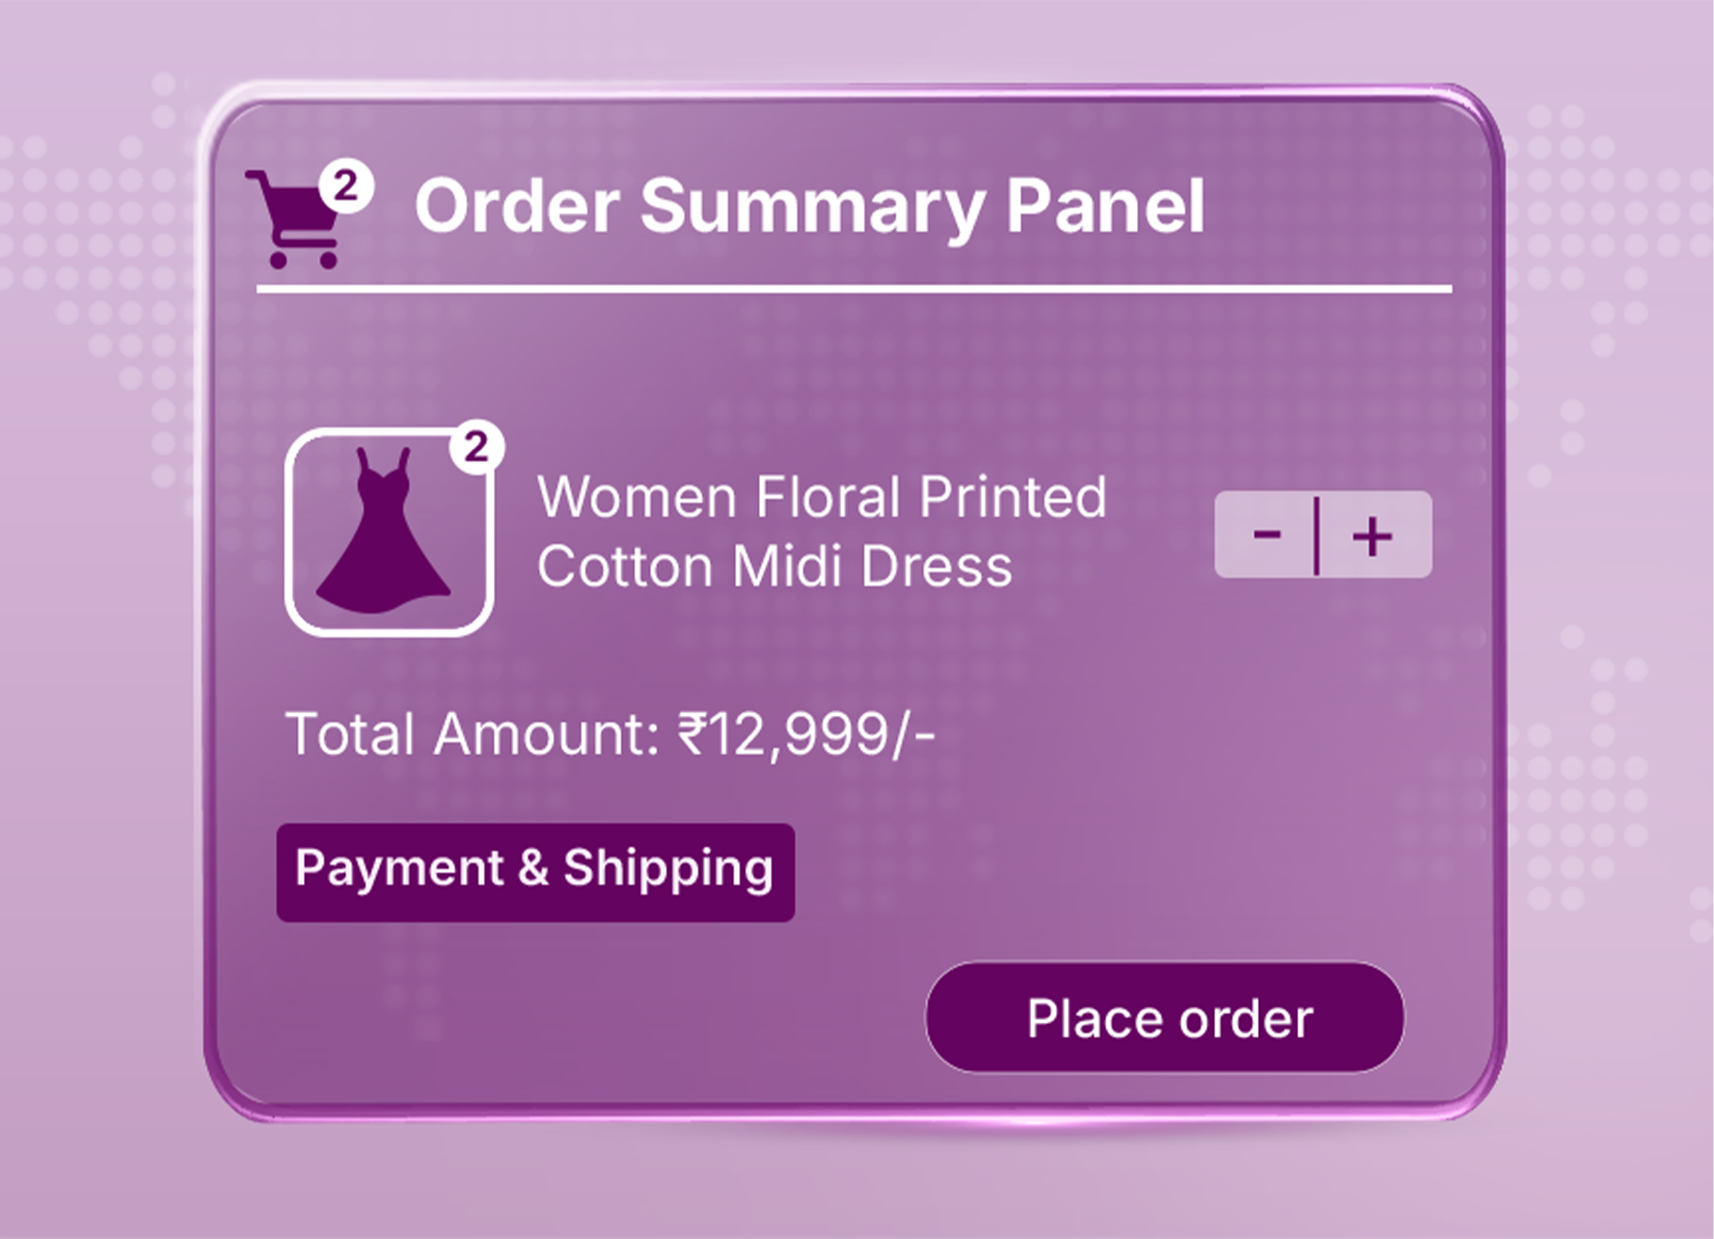
Task: Click the rupee symbol in the total
Action: pos(694,734)
